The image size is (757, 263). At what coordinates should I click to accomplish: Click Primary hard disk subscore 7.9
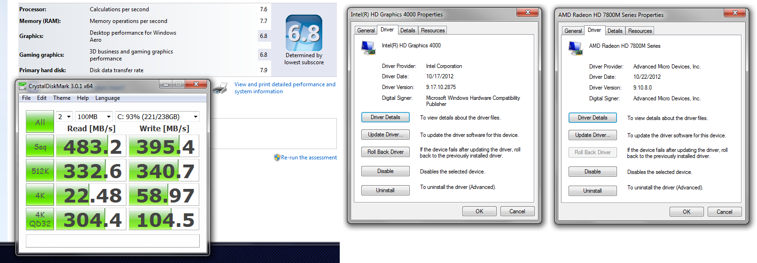[264, 70]
